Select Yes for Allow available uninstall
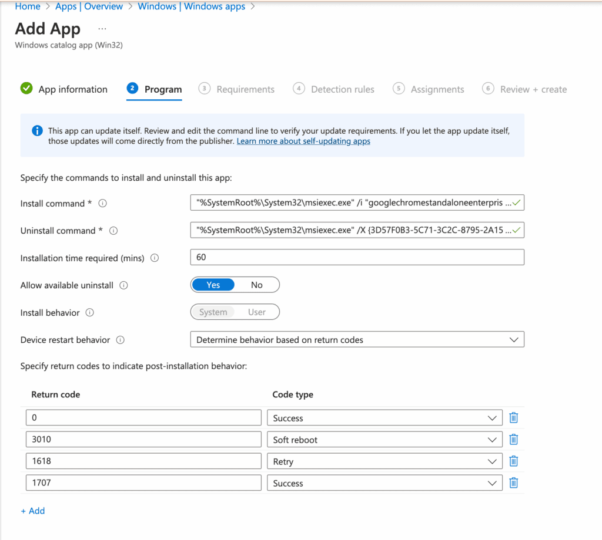This screenshot has width=602, height=540. [x=213, y=285]
